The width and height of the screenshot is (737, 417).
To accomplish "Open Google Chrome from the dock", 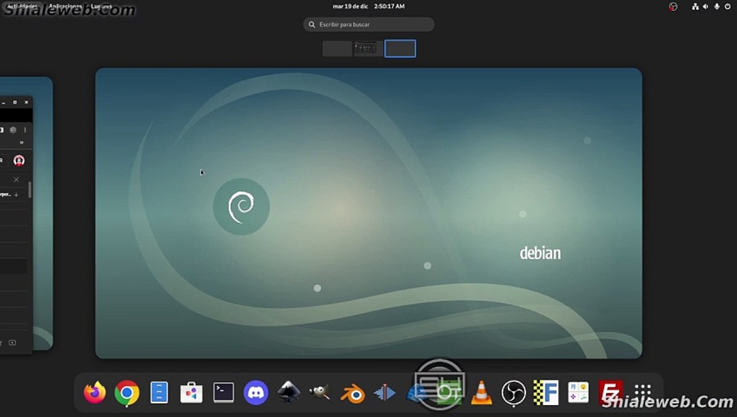I will [127, 393].
